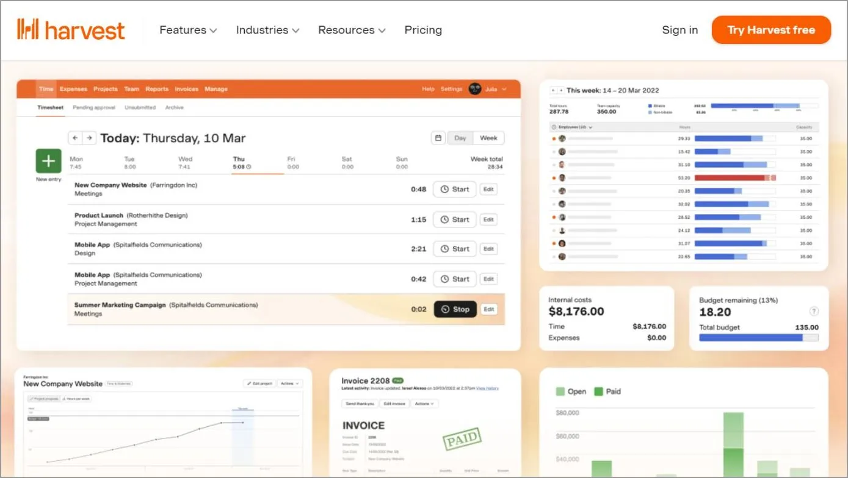Click the green Paid badge on Invoice 2208
848x478 pixels.
398,380
